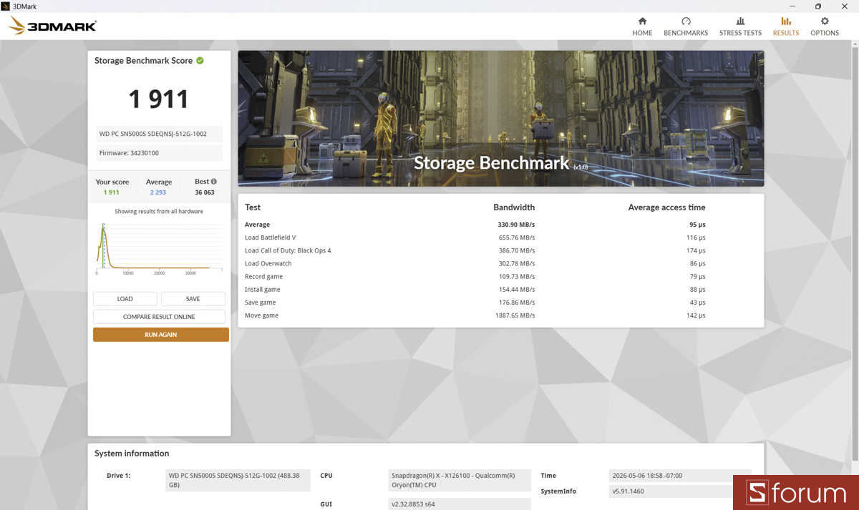Click Firmware: 34230100 field
This screenshot has height=510, width=859.
(x=159, y=153)
